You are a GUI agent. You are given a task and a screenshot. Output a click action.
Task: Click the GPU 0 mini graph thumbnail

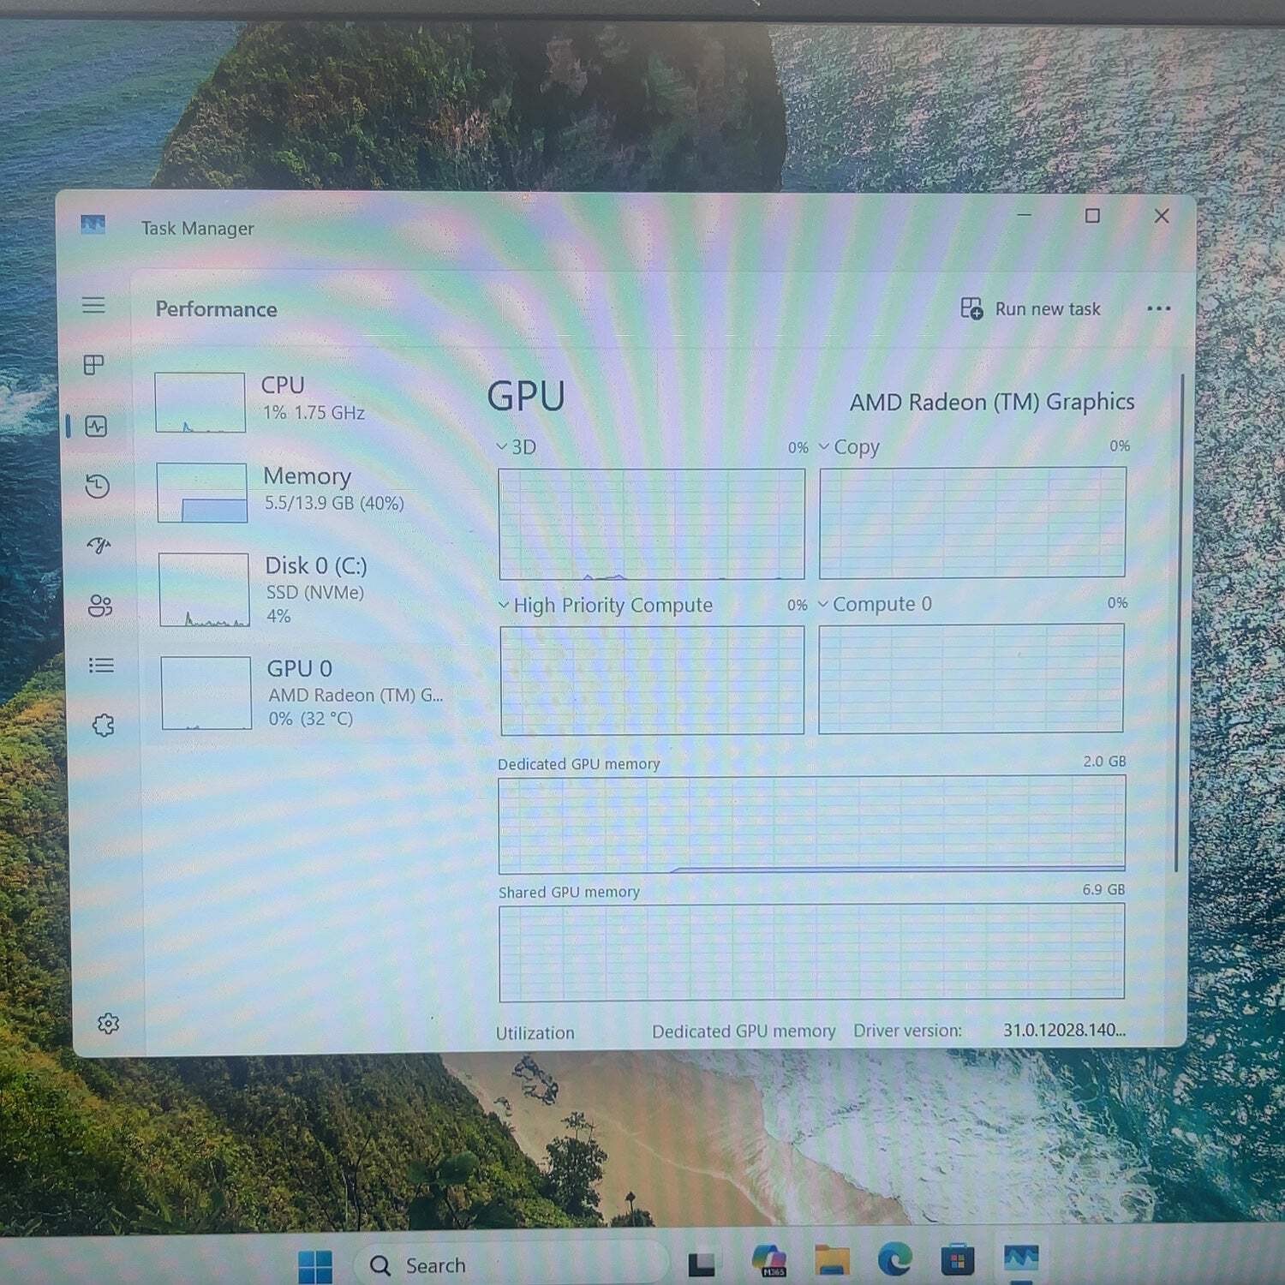[206, 692]
